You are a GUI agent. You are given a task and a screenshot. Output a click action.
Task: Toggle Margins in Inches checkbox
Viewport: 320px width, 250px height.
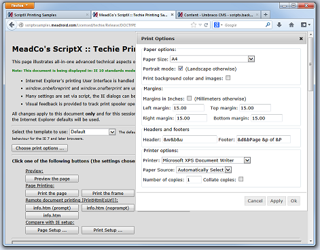pos(189,99)
